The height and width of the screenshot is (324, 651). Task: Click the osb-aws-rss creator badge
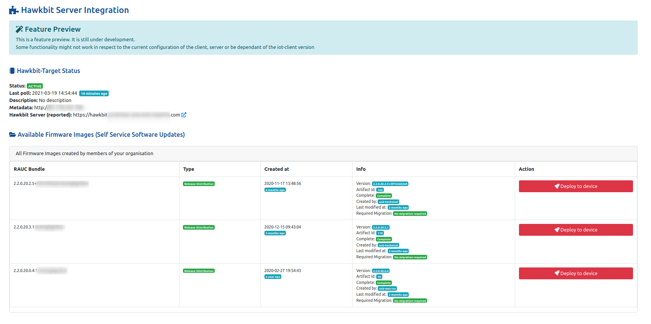[387, 289]
